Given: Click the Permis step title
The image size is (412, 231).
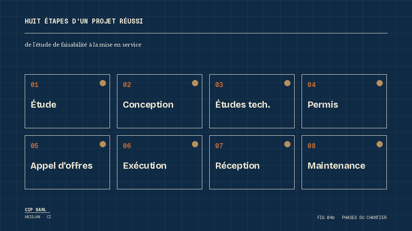Looking at the screenshot, I should [x=323, y=105].
